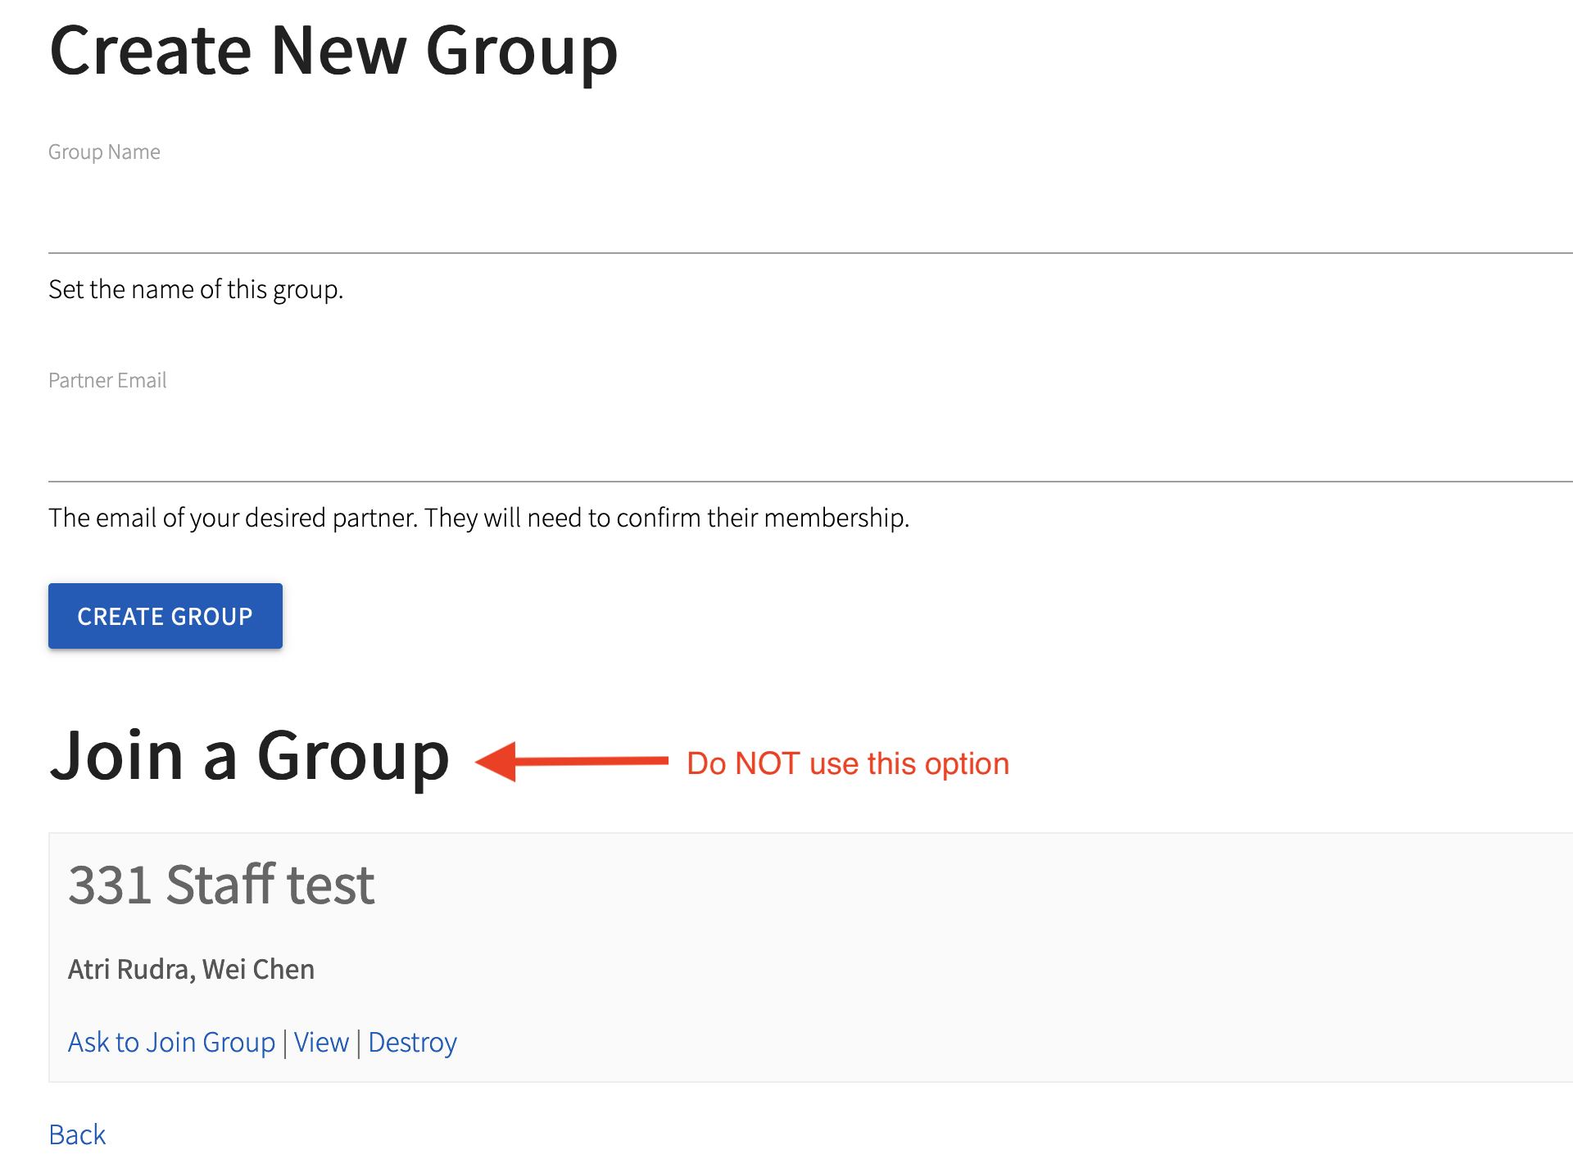Viewport: 1573px width, 1168px height.
Task: Click the Join a Group heading
Action: point(249,755)
